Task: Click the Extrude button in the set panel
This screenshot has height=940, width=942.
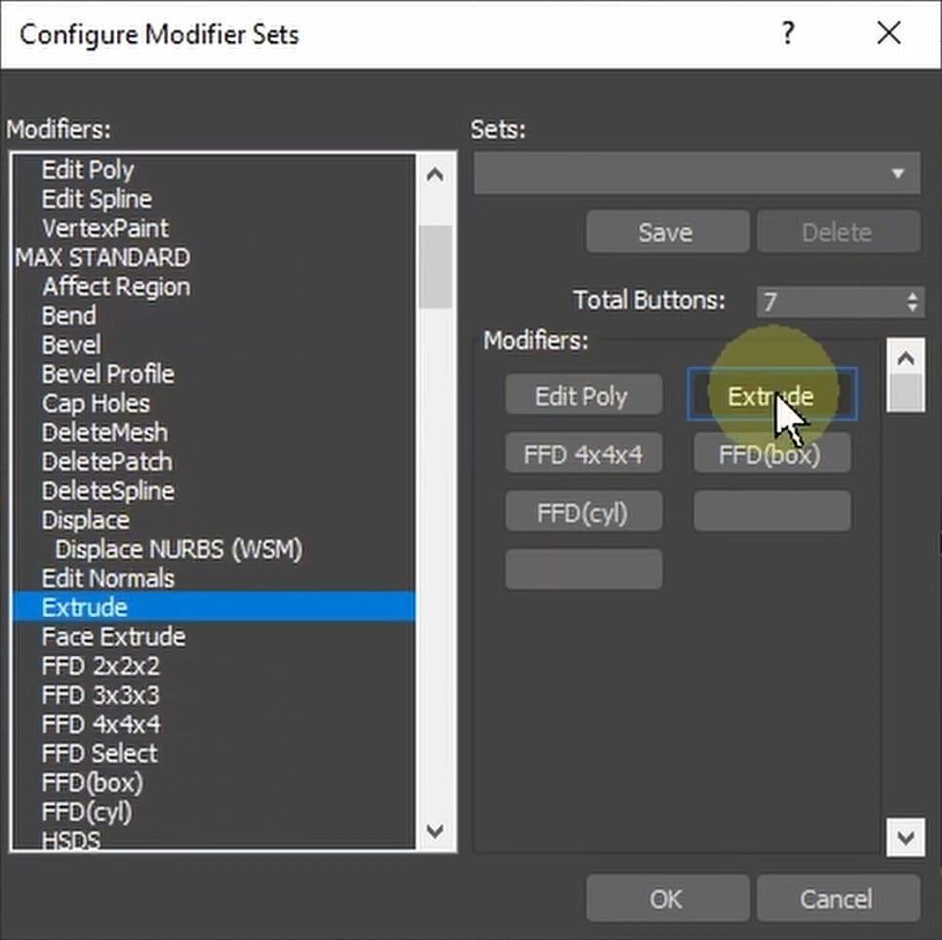Action: (771, 395)
